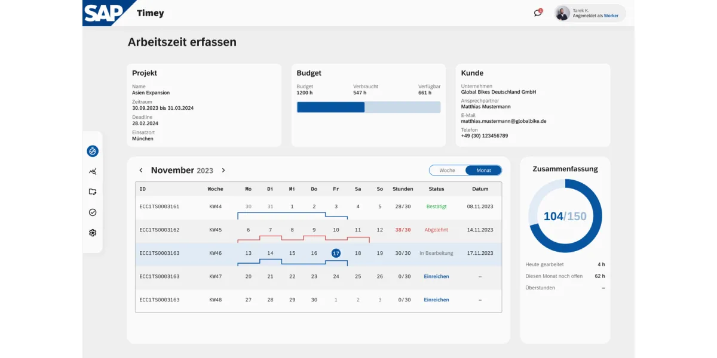Click the SAP logo
This screenshot has width=717, height=358.
pyautogui.click(x=103, y=13)
